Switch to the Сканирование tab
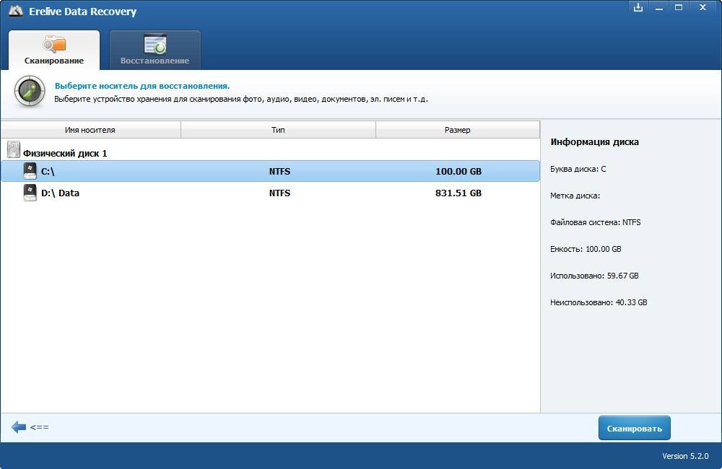This screenshot has width=722, height=469. pos(54,51)
